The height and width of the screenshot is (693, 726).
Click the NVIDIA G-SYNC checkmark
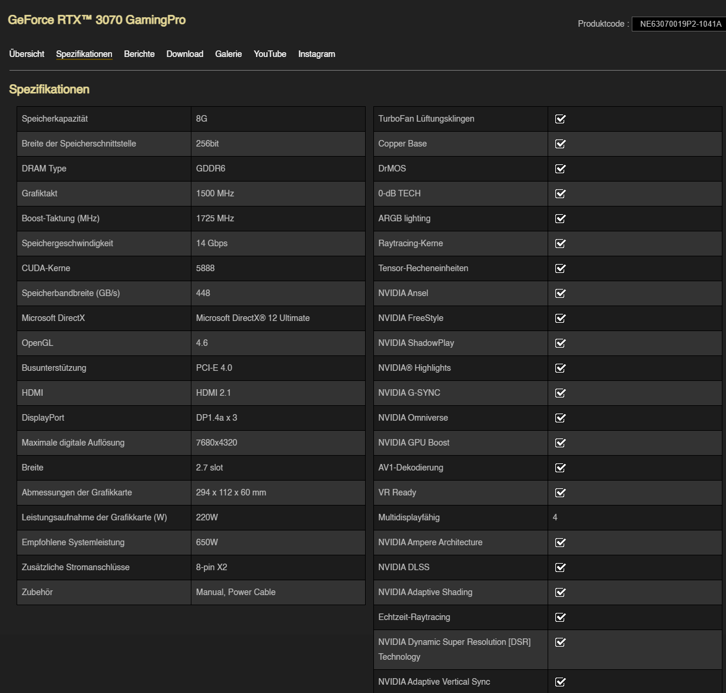(x=561, y=393)
